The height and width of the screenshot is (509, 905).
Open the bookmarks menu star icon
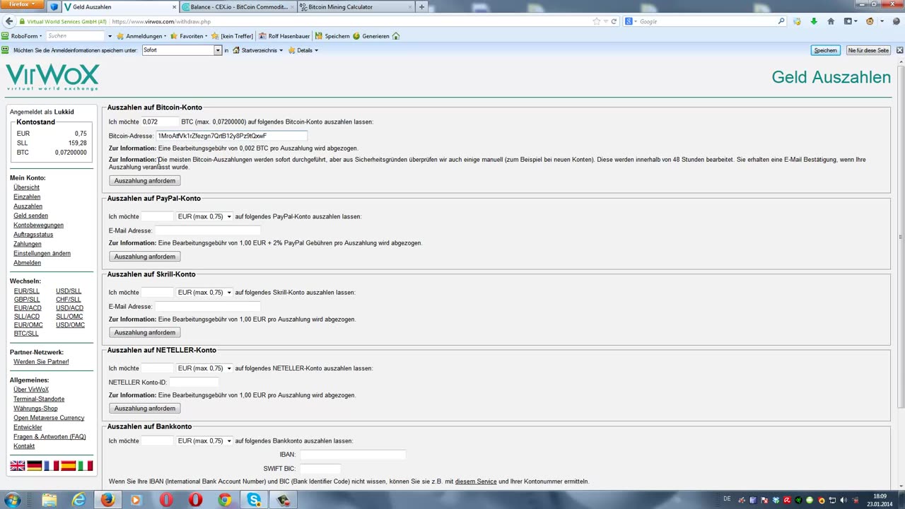pyautogui.click(x=848, y=21)
